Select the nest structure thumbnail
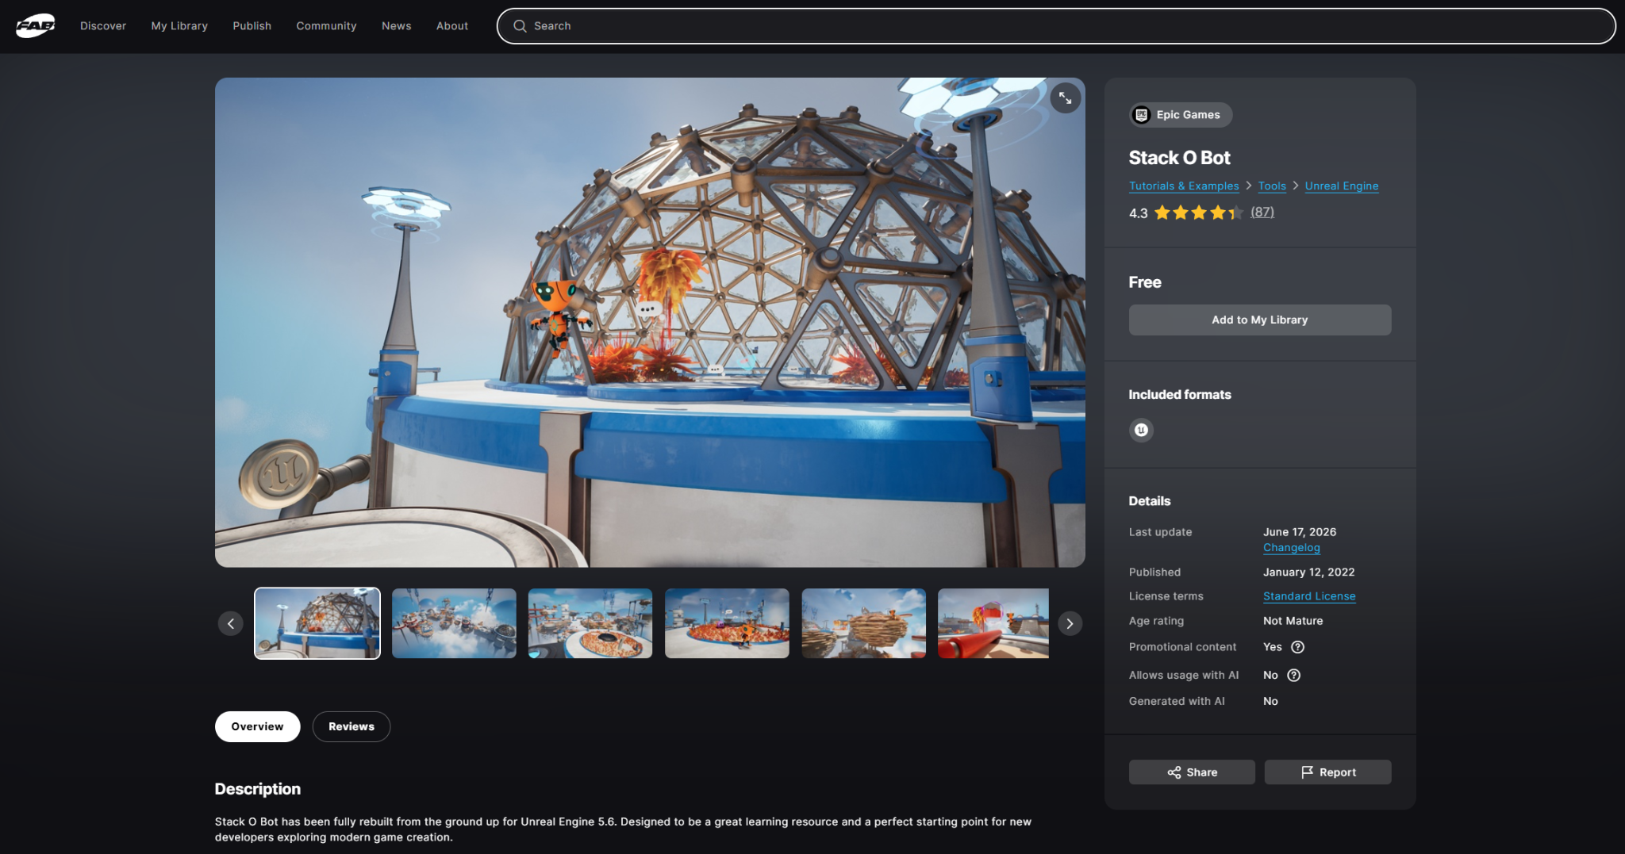Viewport: 1625px width, 854px height. pyautogui.click(x=863, y=623)
